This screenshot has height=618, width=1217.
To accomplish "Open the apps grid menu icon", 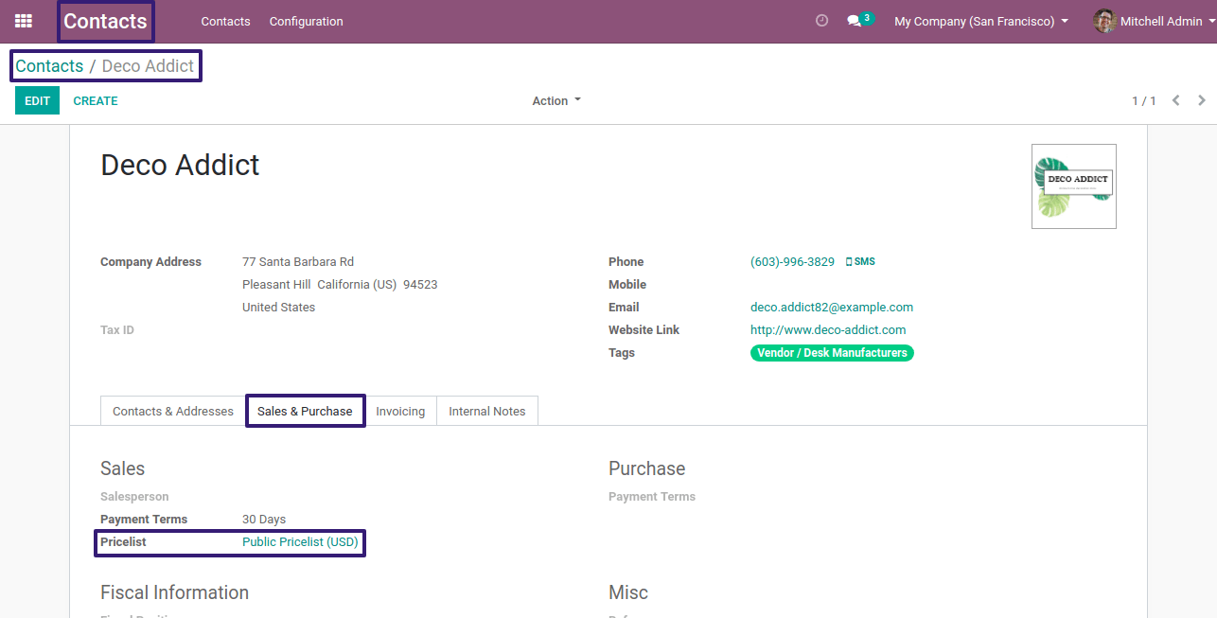I will coord(24,21).
